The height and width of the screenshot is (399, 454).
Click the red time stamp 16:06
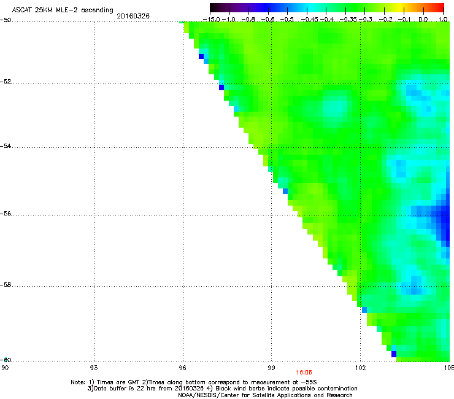(304, 373)
